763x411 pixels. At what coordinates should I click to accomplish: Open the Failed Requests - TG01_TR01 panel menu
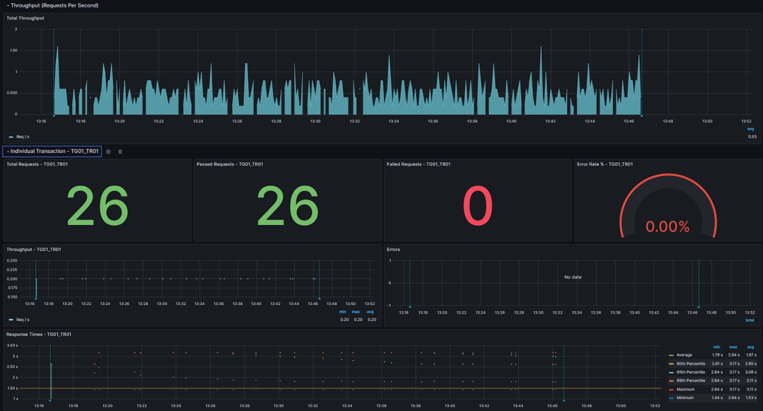pyautogui.click(x=418, y=164)
